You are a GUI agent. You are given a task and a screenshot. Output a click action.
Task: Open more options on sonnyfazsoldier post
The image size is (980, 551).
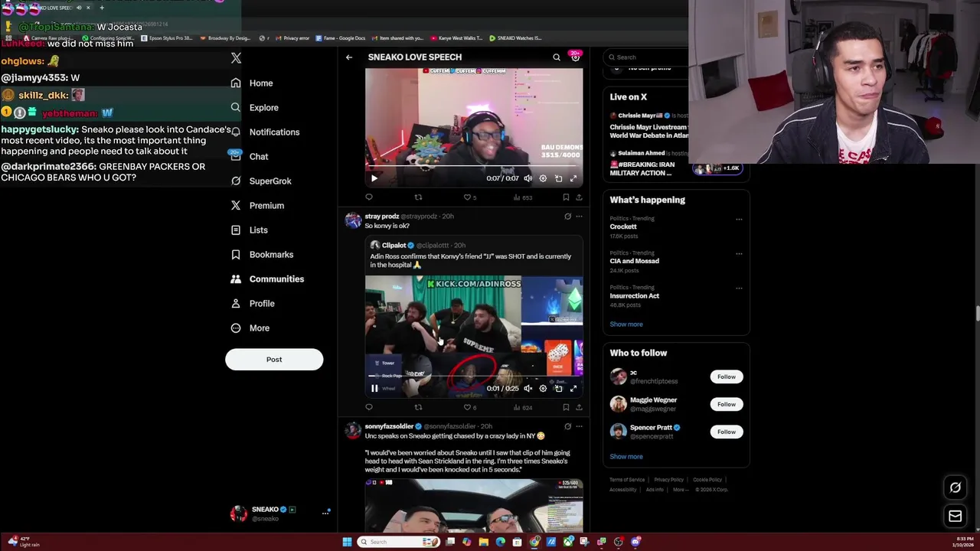[579, 426]
